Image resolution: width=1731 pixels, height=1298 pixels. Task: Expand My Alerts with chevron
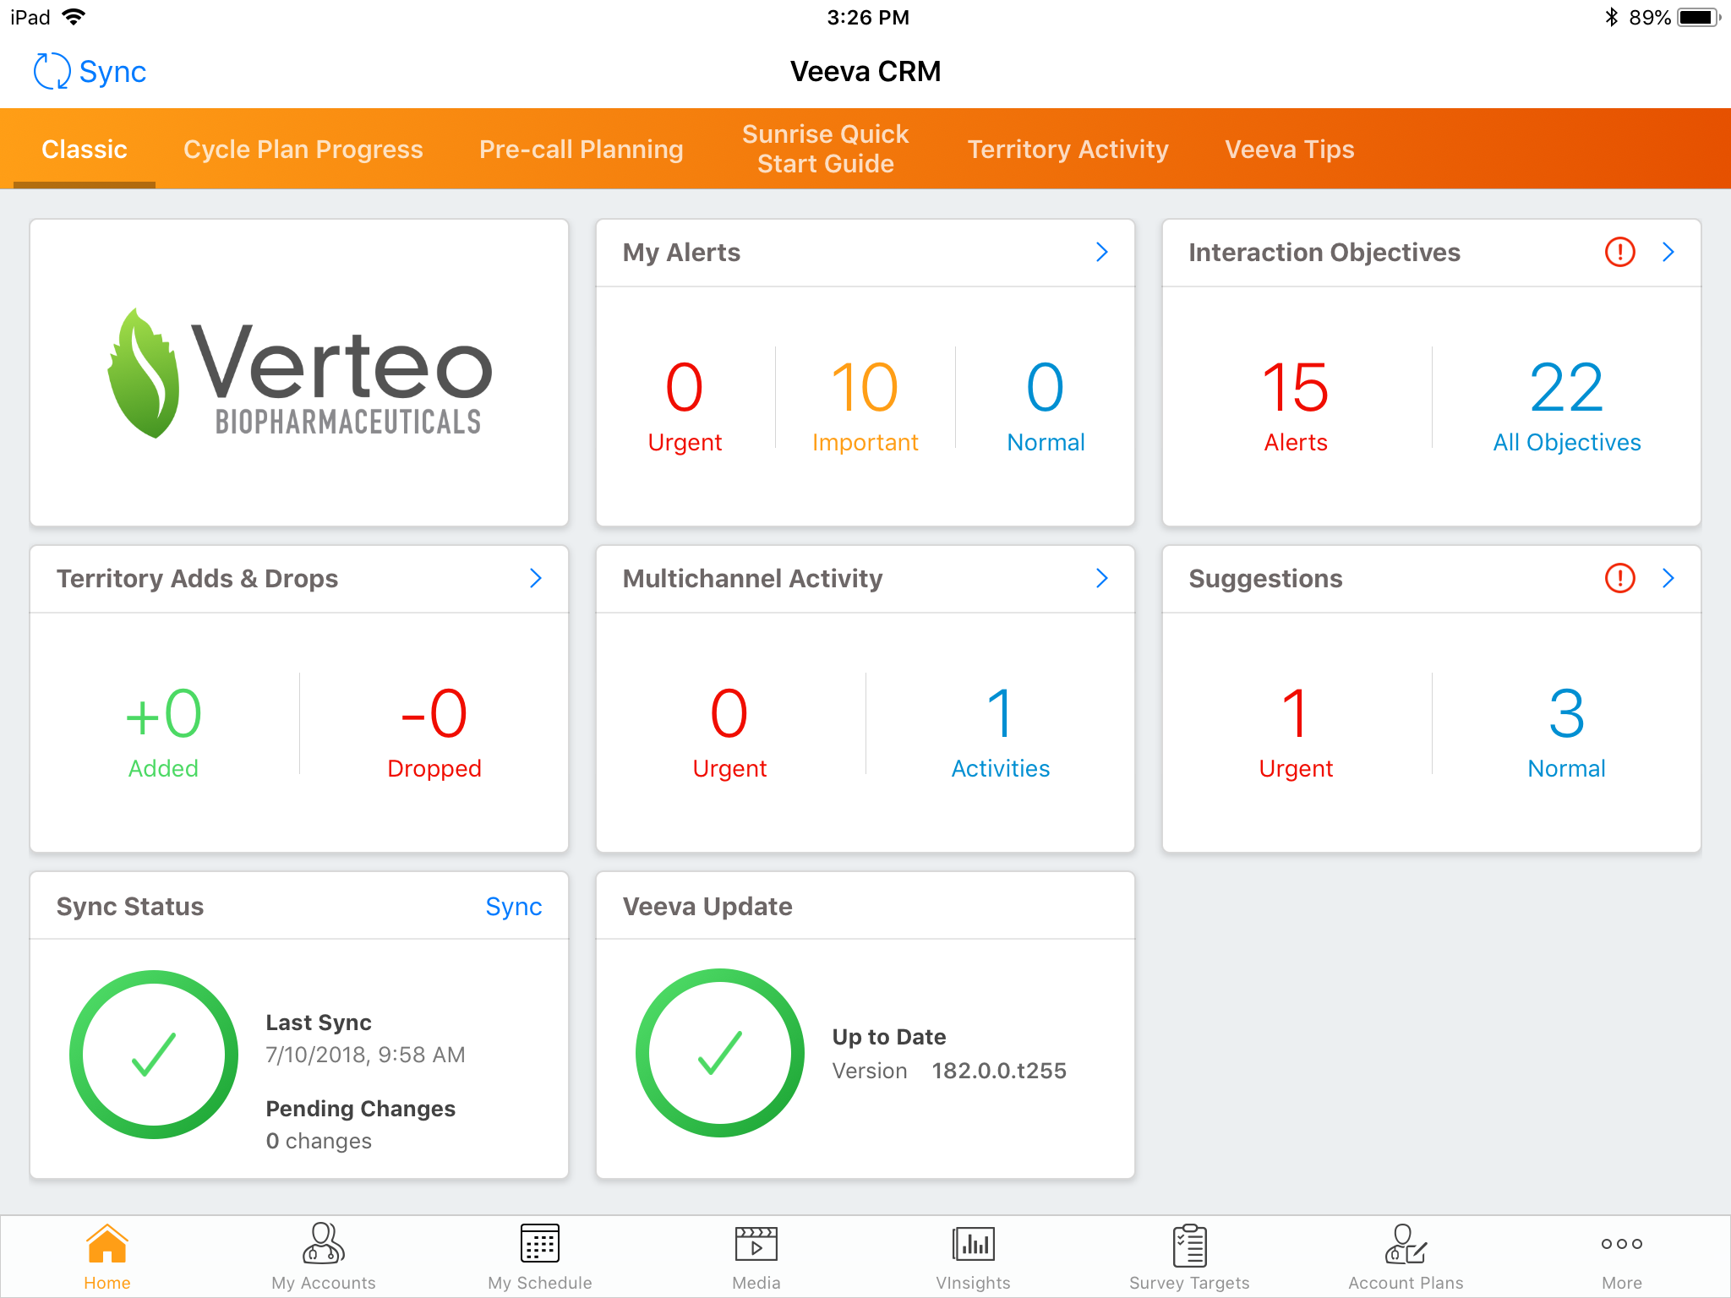pos(1101,252)
